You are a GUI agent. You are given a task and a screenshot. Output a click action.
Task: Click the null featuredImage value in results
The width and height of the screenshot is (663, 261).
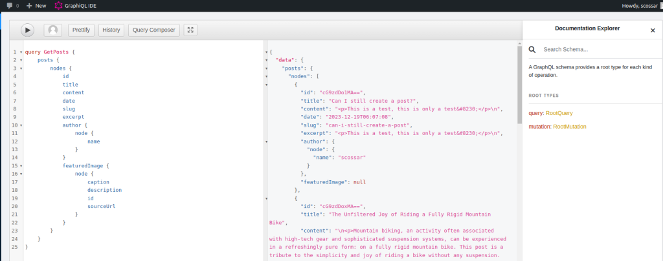[x=359, y=182]
